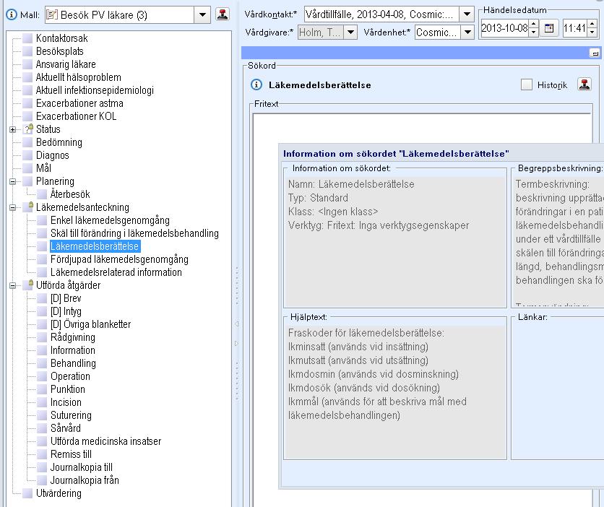604x507 pixels.
Task: Select [D] Intyg tree item
Action: [x=66, y=311]
